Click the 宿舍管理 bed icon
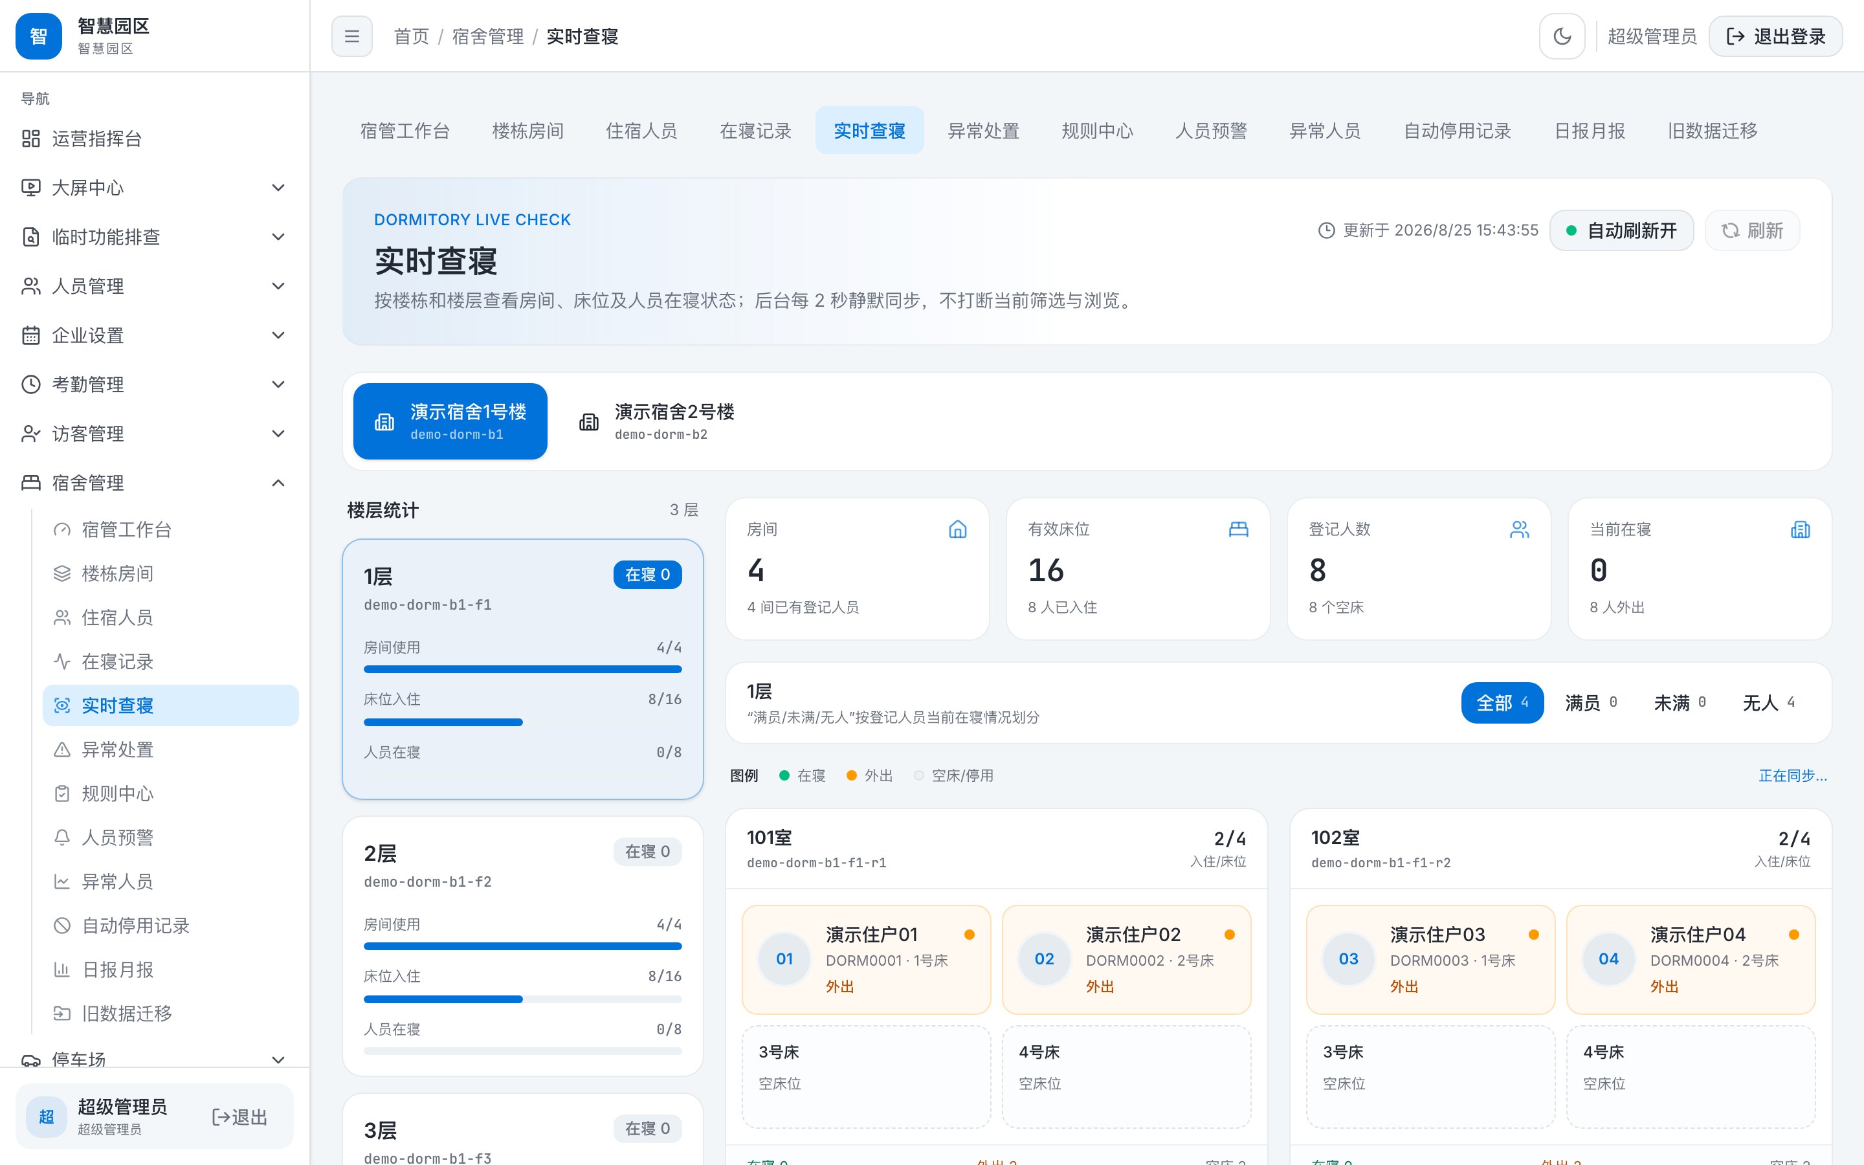 tap(31, 483)
